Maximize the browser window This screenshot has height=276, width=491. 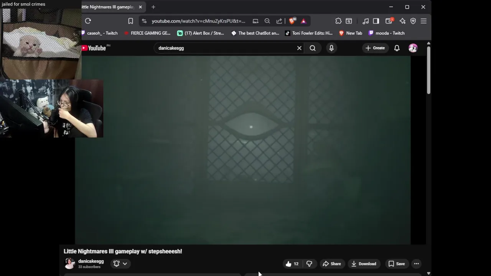(407, 7)
